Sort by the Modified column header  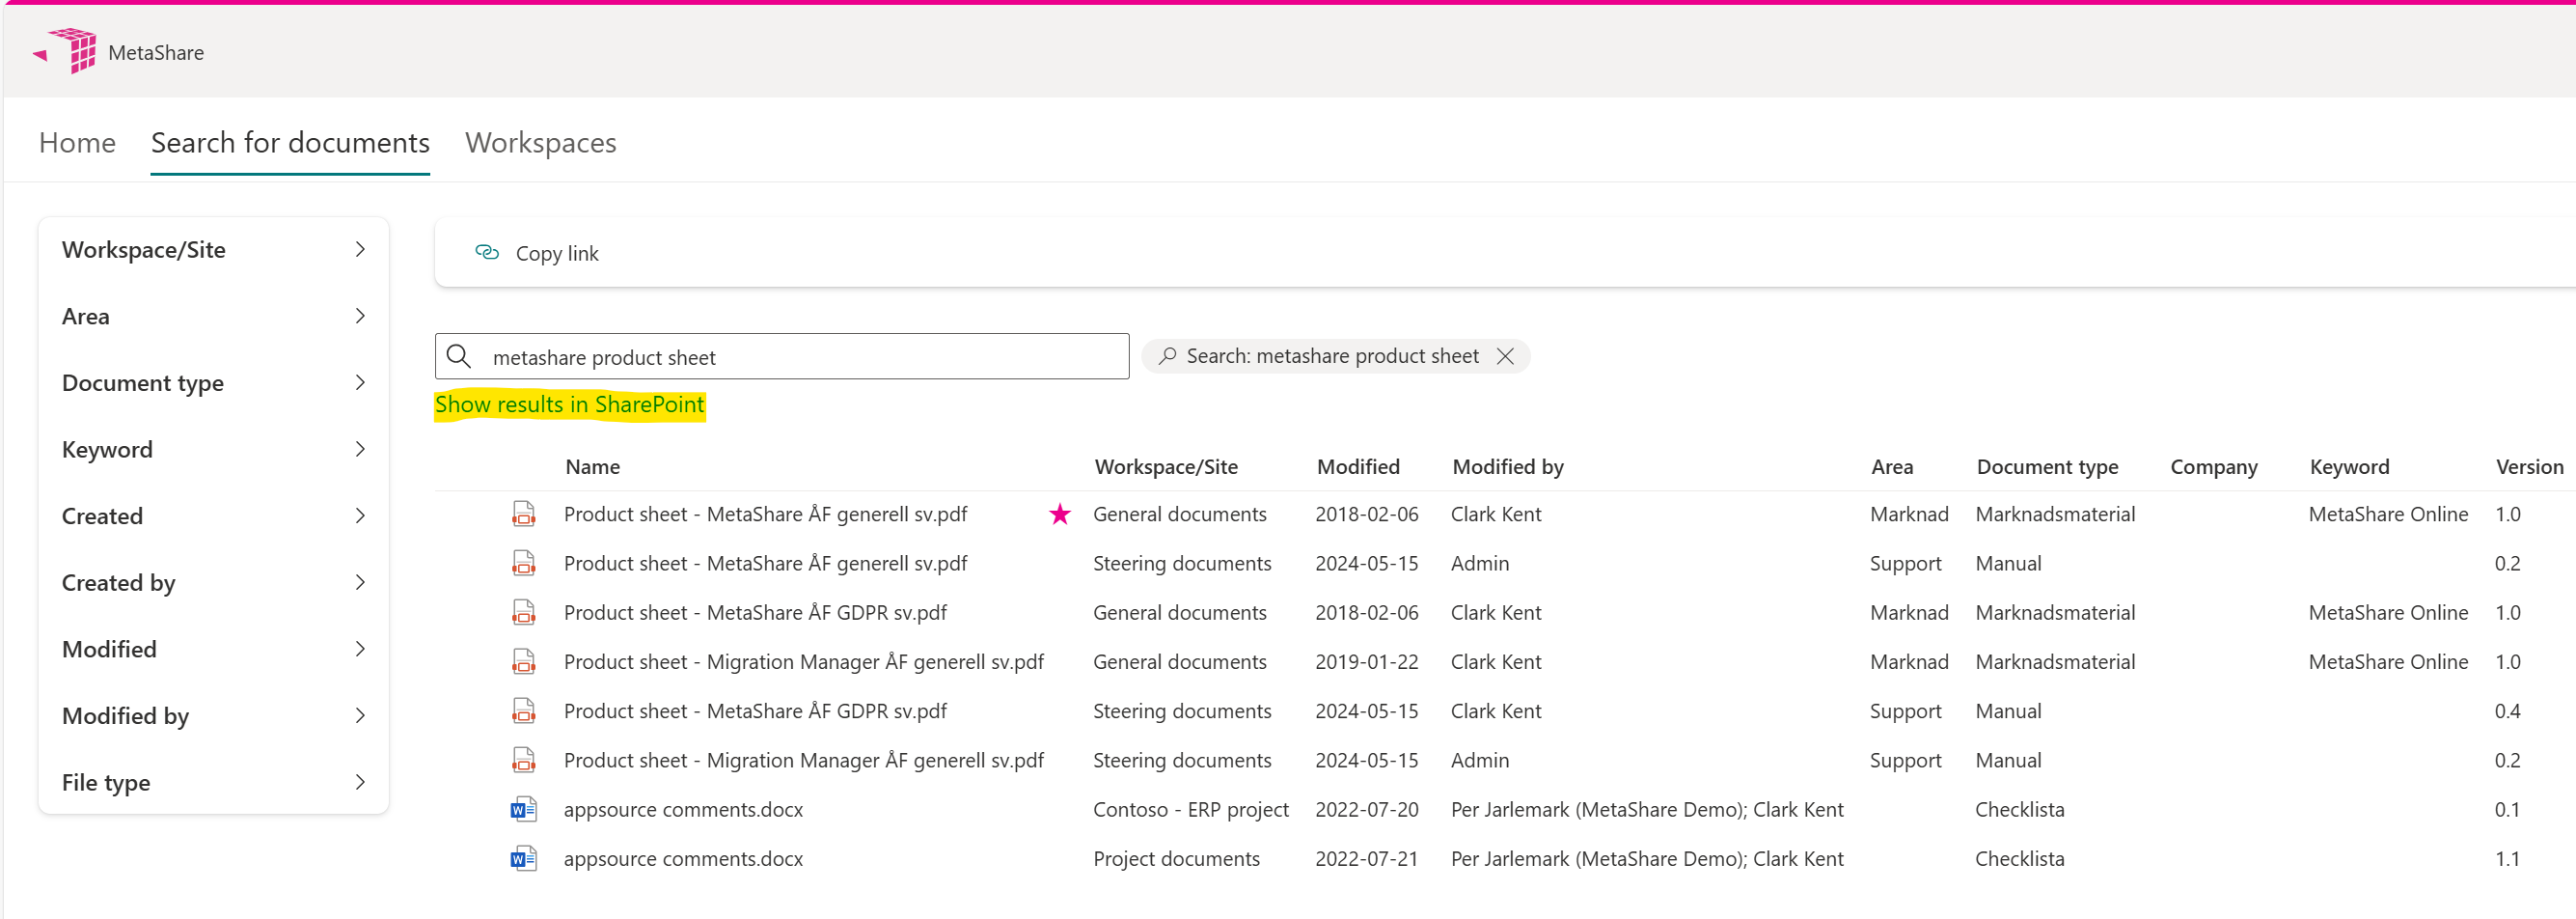tap(1358, 466)
